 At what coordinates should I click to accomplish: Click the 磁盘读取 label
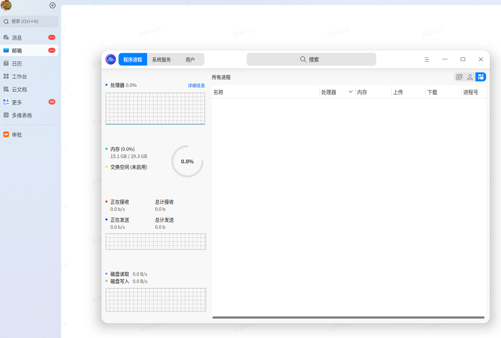coord(120,274)
